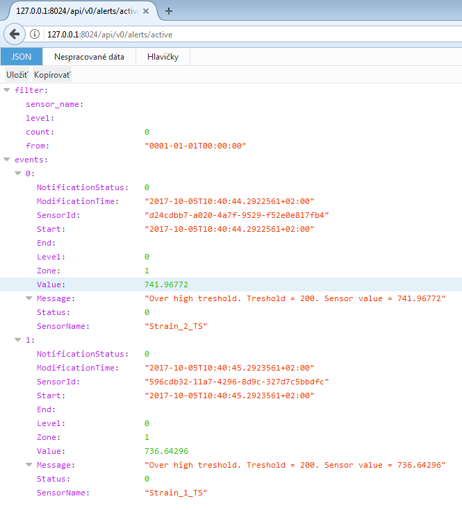
Task: Collapse the event 0 node
Action: 18,173
